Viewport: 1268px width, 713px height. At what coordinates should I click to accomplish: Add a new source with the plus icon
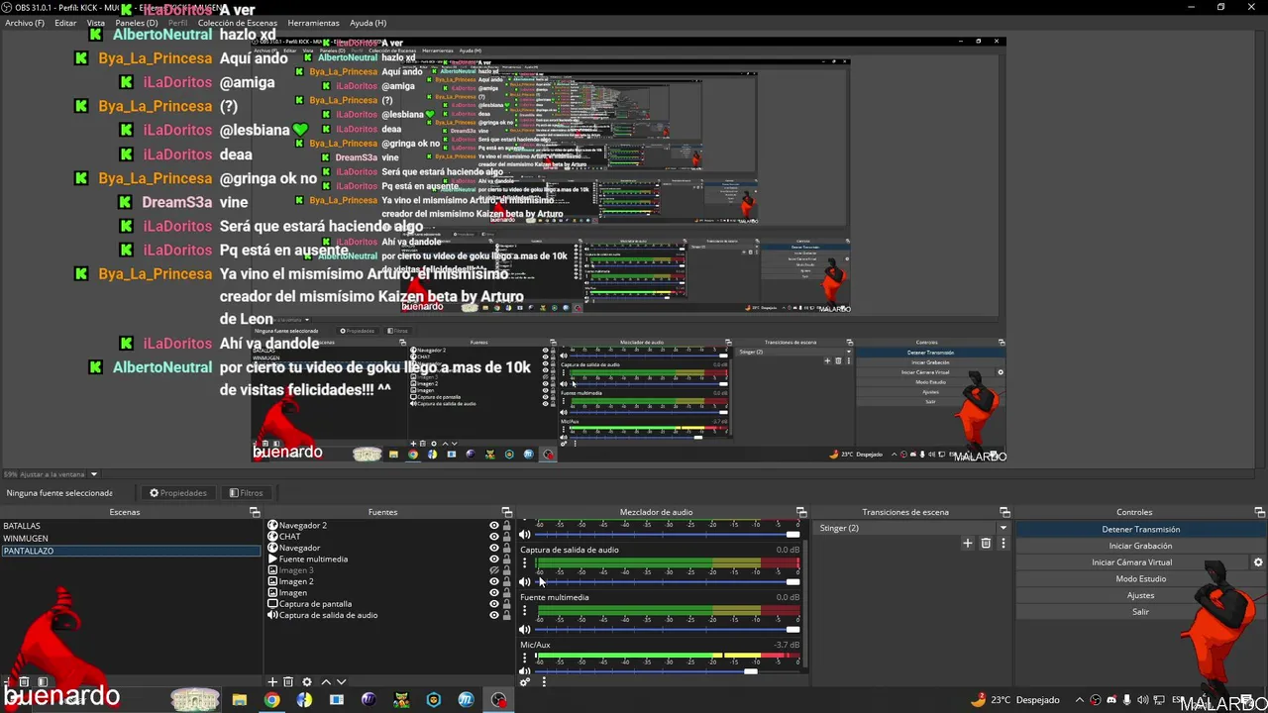[x=272, y=681]
